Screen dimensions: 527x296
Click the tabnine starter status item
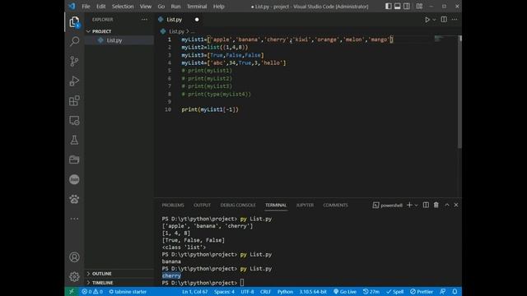click(128, 292)
